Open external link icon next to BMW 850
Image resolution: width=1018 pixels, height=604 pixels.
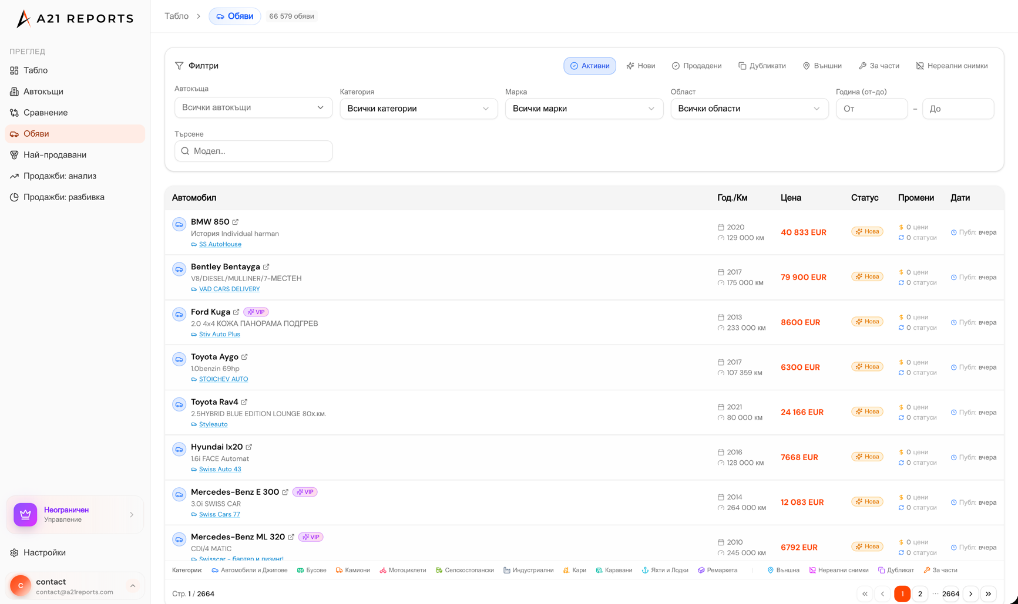click(236, 222)
